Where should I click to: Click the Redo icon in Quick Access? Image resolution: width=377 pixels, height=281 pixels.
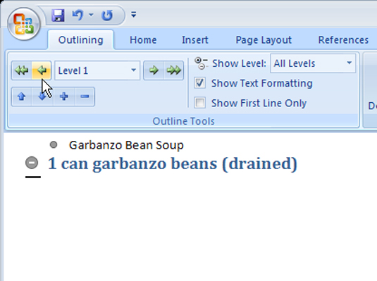pyautogui.click(x=107, y=15)
